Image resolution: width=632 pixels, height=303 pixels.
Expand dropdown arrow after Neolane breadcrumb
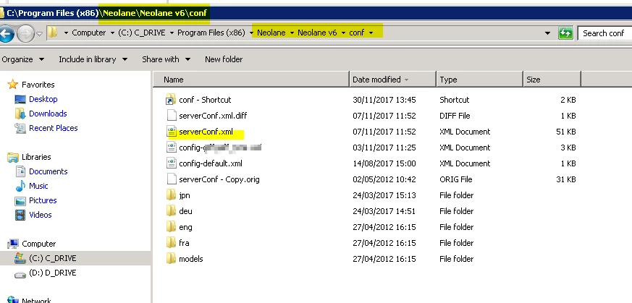pos(292,33)
